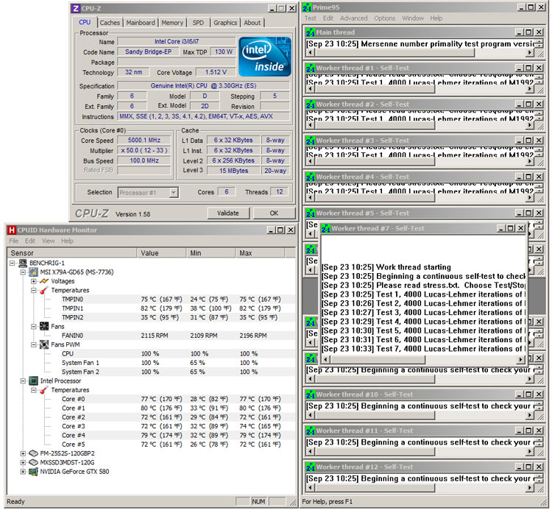Click the Intel Inside logo in CPU-Z
Viewport: 552px width, 510px height.
tap(264, 56)
